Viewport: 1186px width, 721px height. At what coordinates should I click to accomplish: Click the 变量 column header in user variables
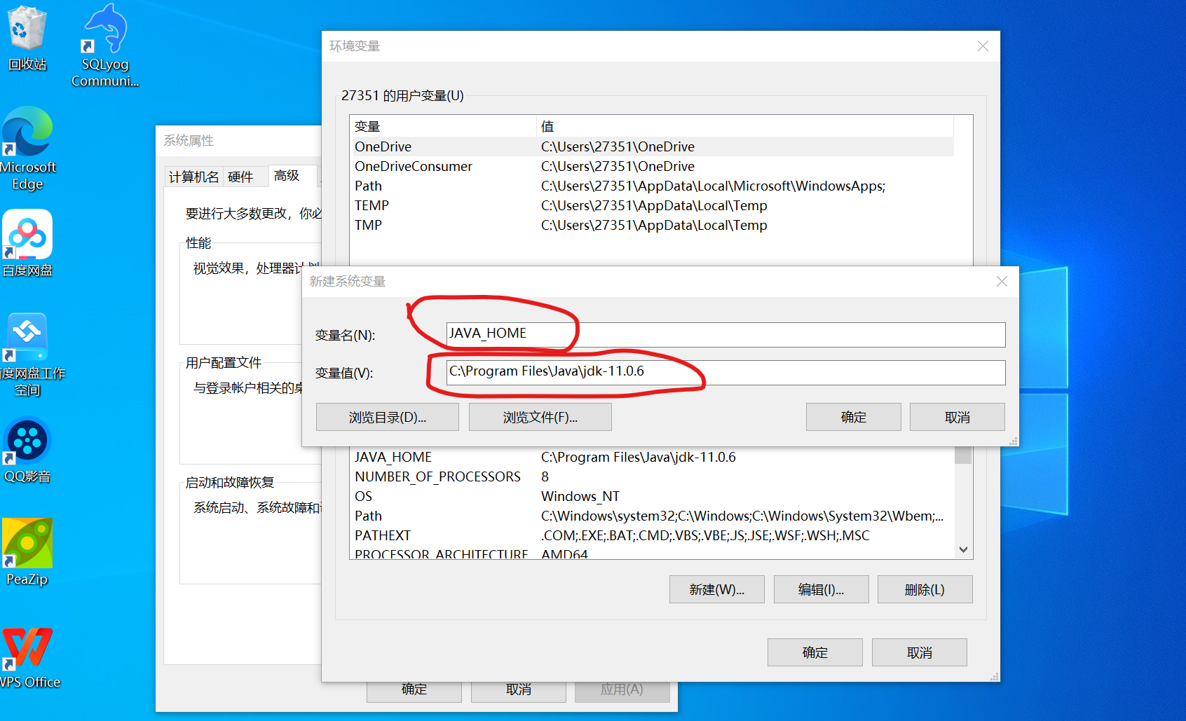pos(443,126)
